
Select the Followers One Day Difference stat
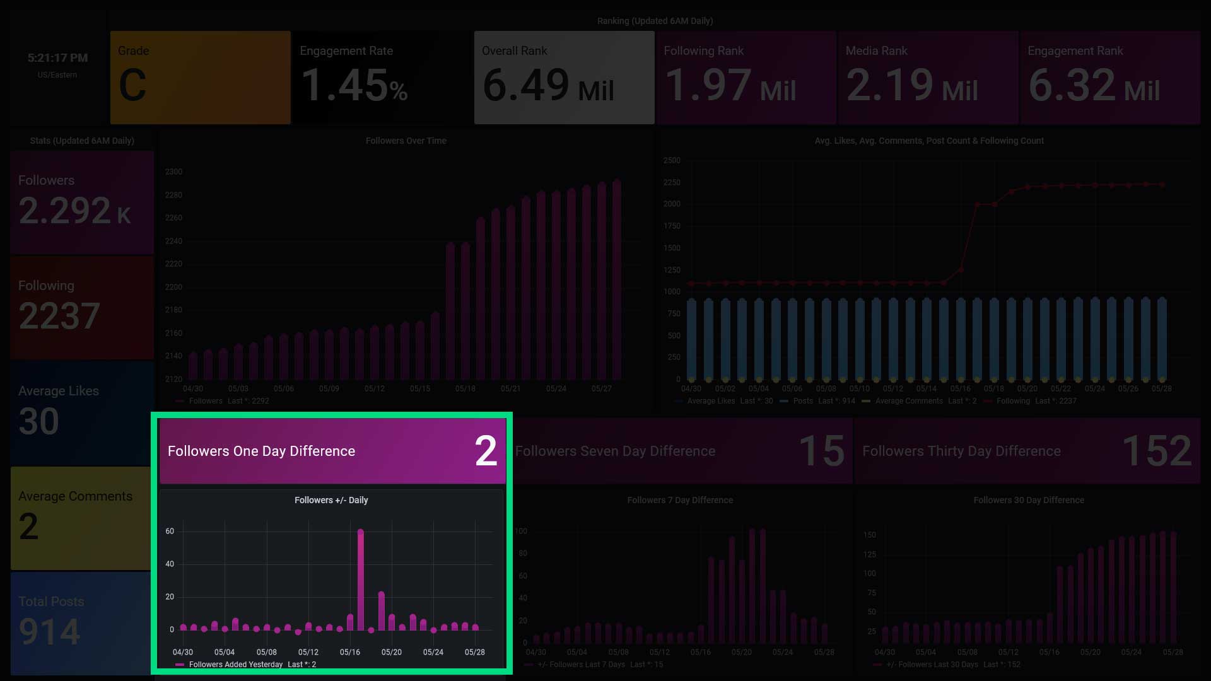point(332,451)
